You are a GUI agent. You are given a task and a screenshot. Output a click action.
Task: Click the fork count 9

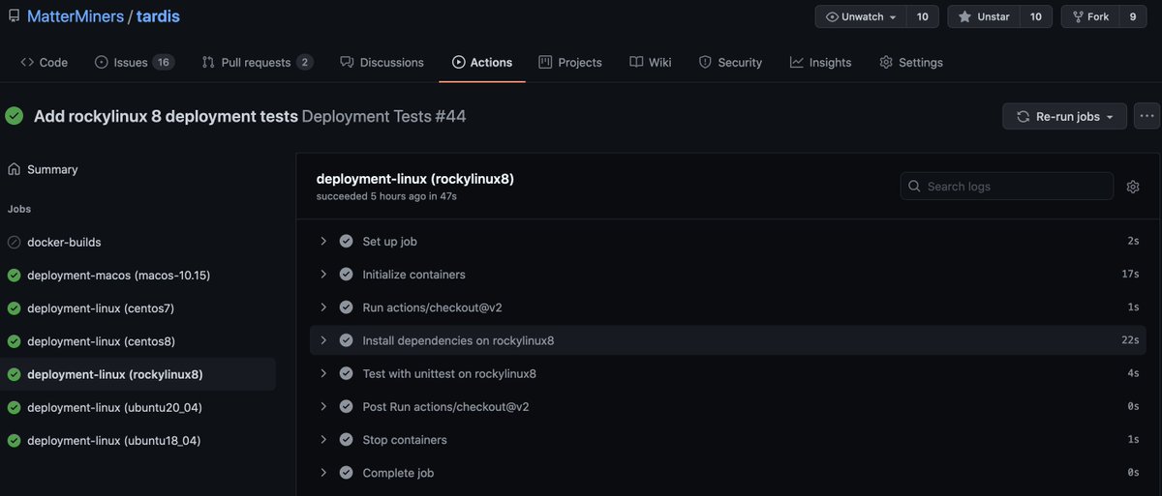click(x=1133, y=16)
